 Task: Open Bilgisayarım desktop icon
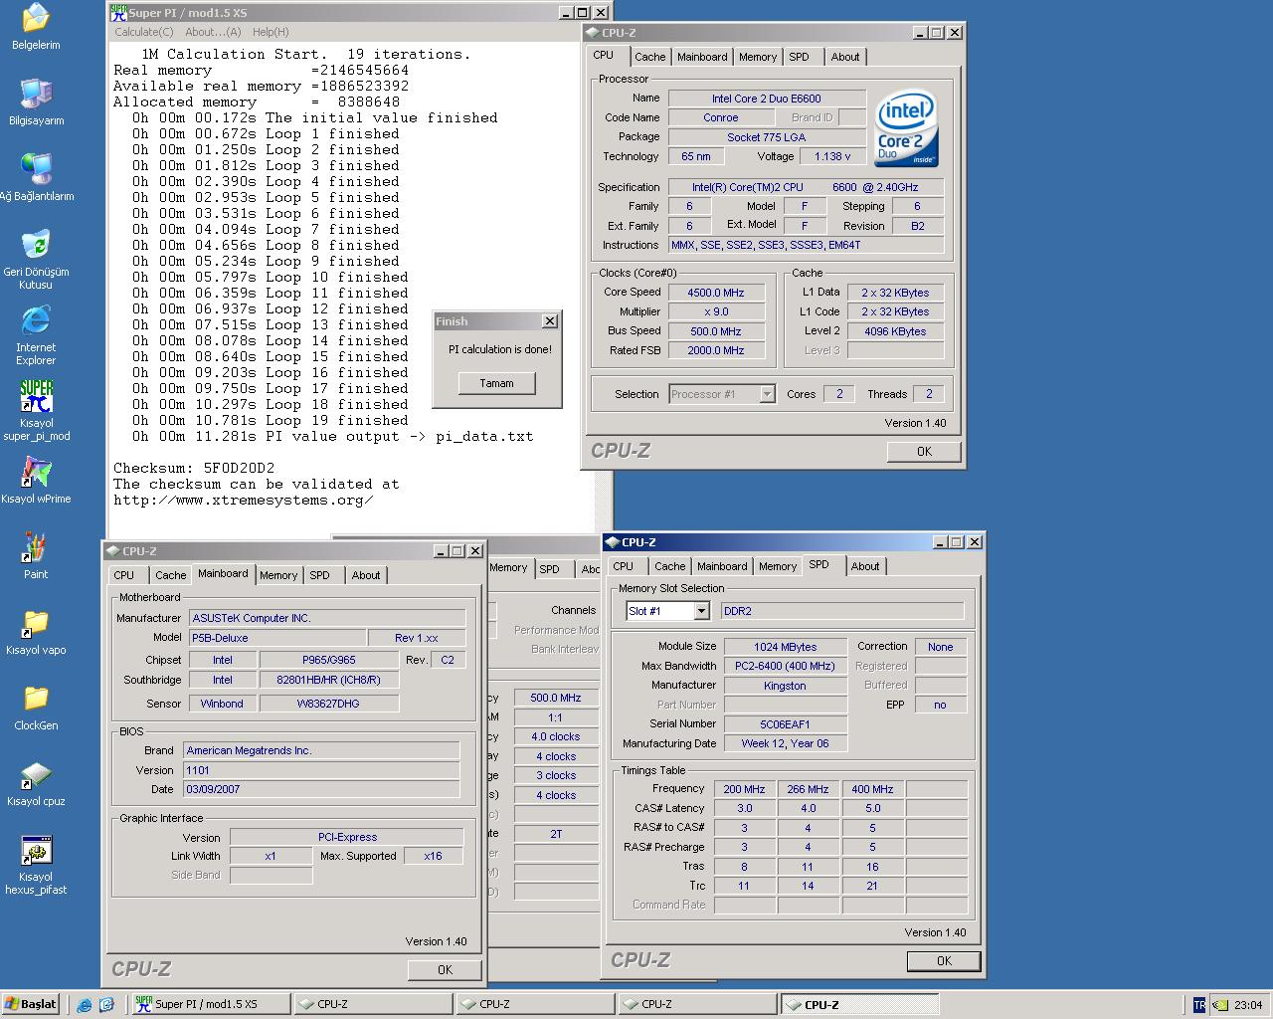pos(36,102)
